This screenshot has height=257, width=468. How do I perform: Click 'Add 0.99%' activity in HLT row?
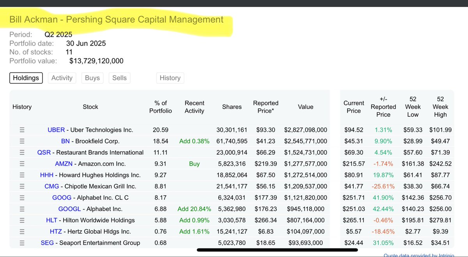point(194,220)
